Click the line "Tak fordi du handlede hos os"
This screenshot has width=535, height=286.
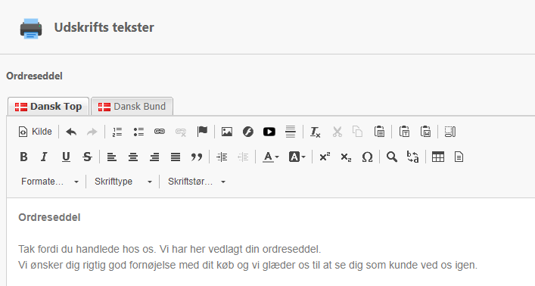87,249
